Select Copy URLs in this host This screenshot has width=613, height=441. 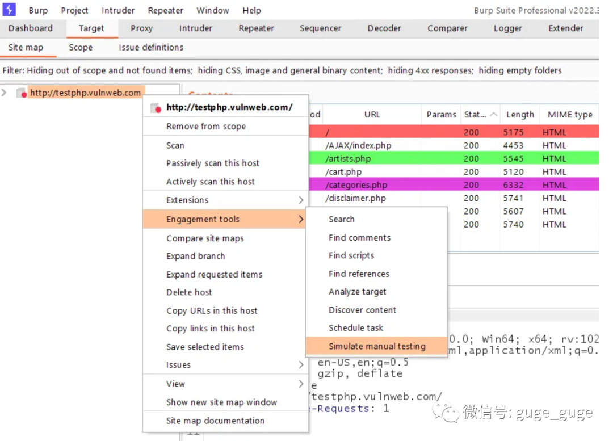tap(225, 311)
